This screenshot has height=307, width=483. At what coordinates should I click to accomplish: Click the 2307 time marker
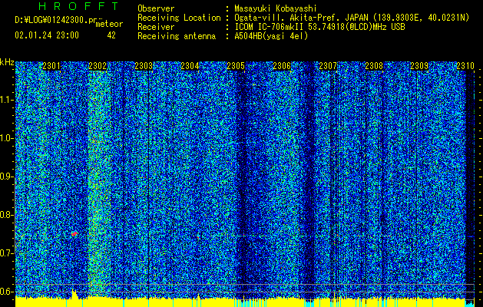[328, 65]
